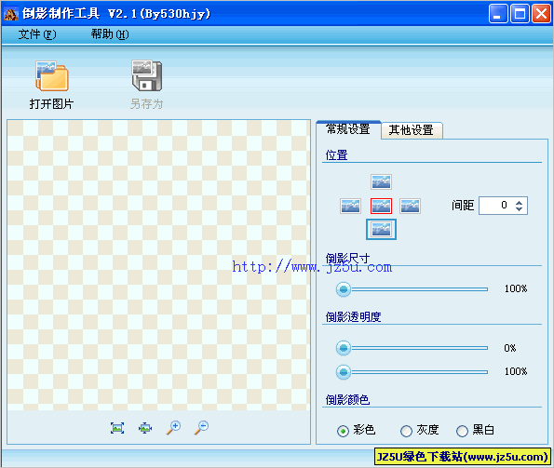
Task: Switch to the 其他设置 tab
Action: pyautogui.click(x=412, y=130)
